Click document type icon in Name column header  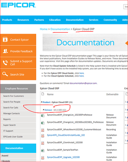tap(43, 94)
